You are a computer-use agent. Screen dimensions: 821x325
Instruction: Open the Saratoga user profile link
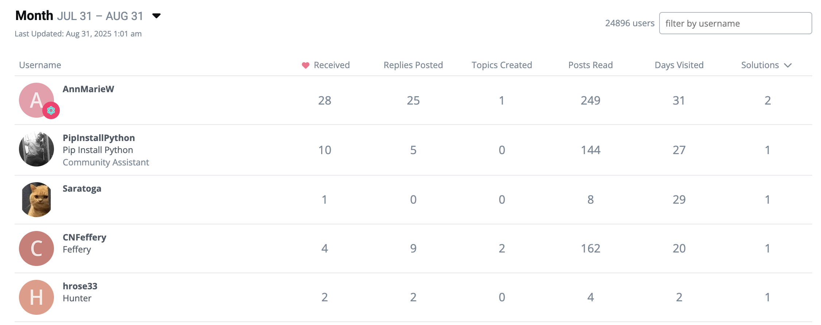pos(82,188)
